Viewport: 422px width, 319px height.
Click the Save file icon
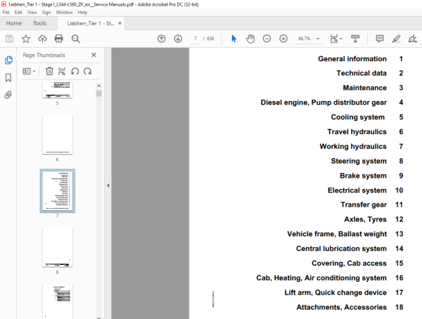(9, 39)
